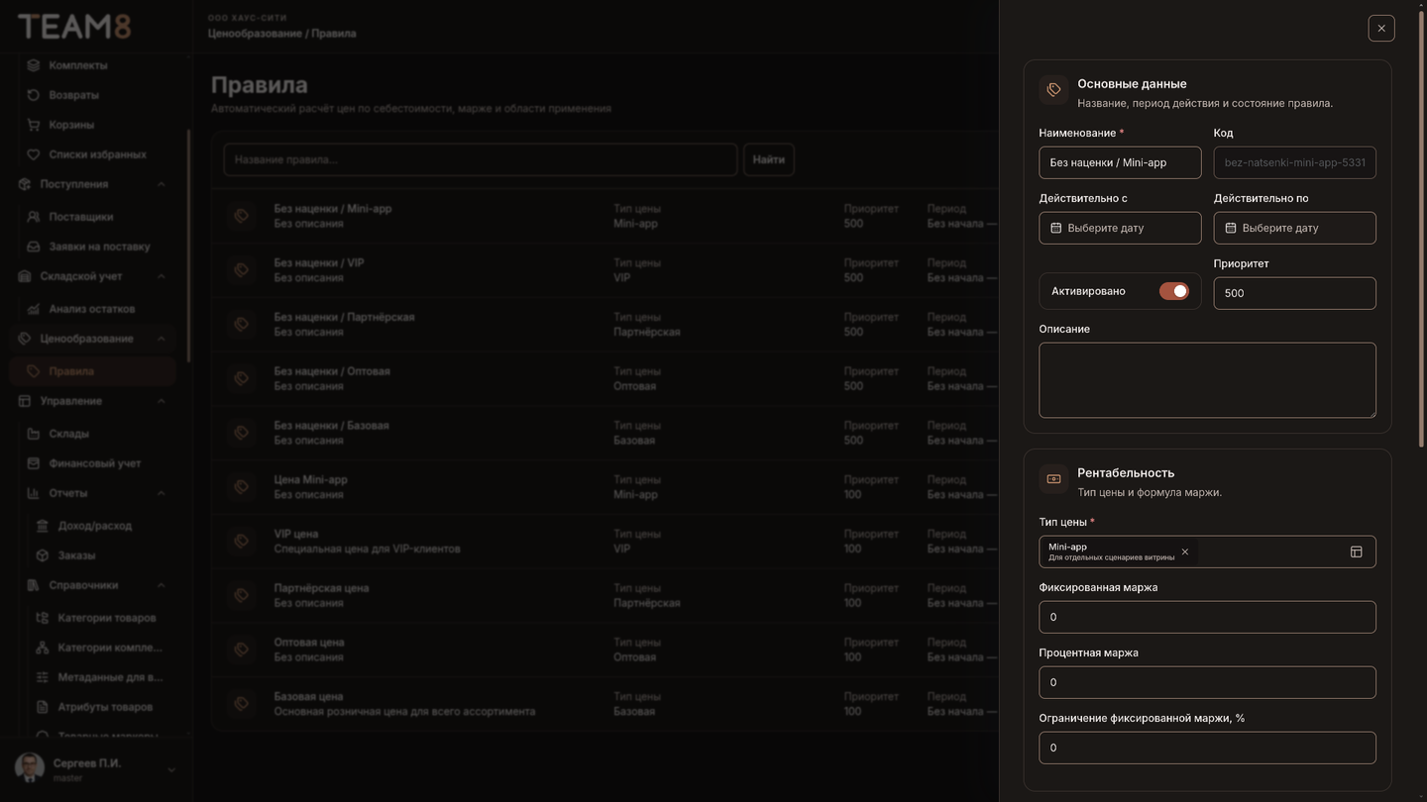Screen dimensions: 1427x802
Task: Open price type selector table icon
Action: pos(1357,551)
